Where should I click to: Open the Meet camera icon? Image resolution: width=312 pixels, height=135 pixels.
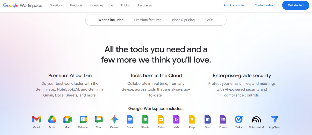click(x=68, y=119)
